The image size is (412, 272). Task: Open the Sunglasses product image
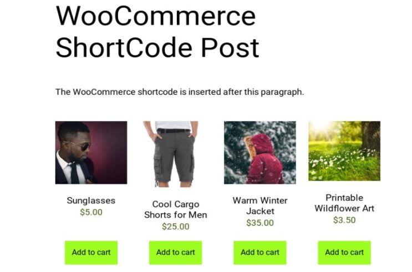pyautogui.click(x=91, y=153)
